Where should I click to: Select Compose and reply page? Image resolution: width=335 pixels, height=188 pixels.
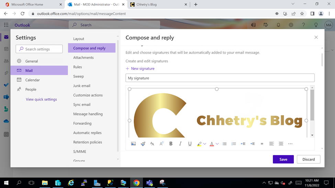[x=92, y=48]
